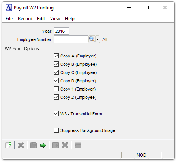Click the delete X icon in toolbar
This screenshot has width=178, height=163.
tap(21, 145)
